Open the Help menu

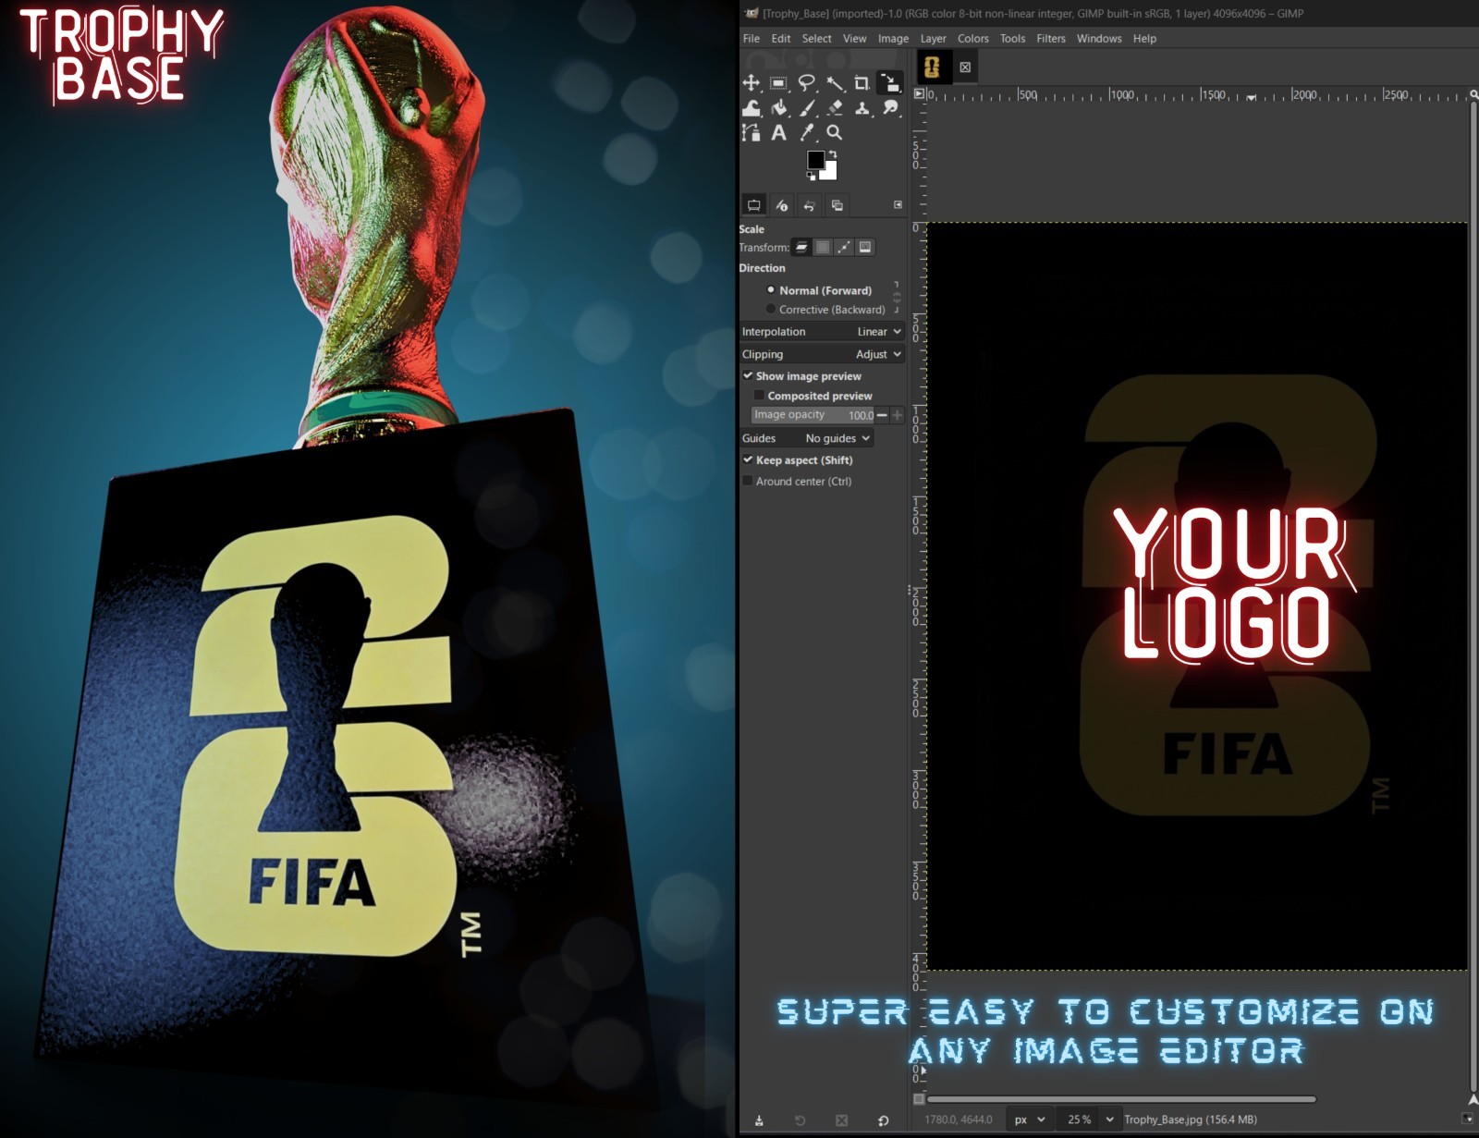click(1144, 39)
